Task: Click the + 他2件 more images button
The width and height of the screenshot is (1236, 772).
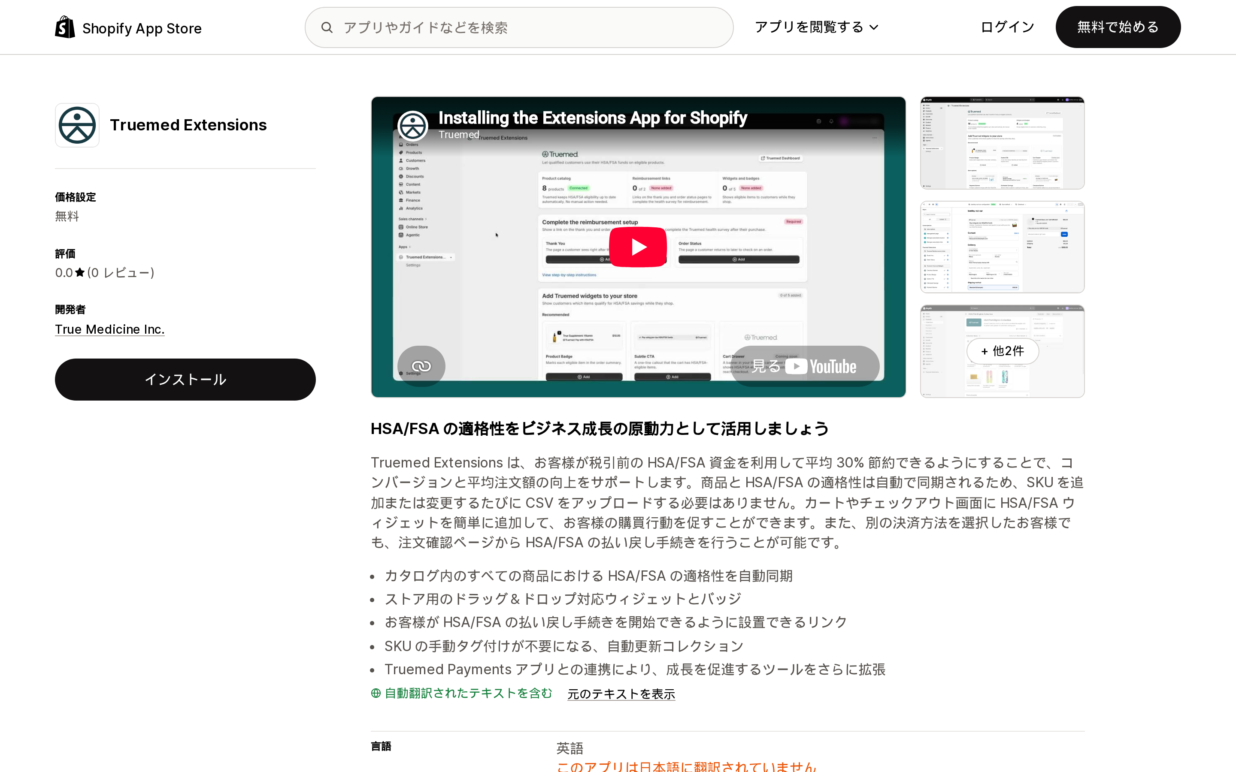Action: pos(1002,351)
